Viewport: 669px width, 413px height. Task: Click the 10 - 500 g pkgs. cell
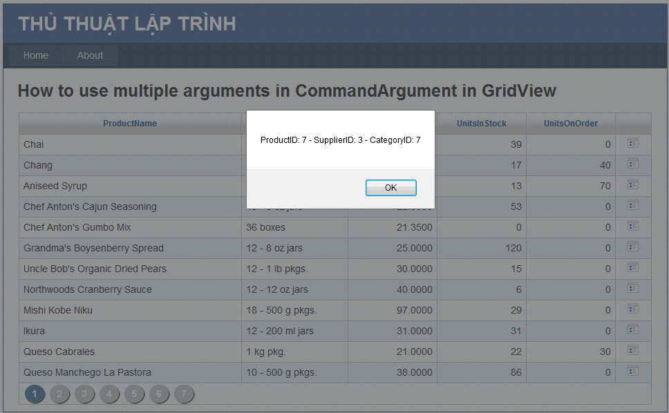[295, 372]
